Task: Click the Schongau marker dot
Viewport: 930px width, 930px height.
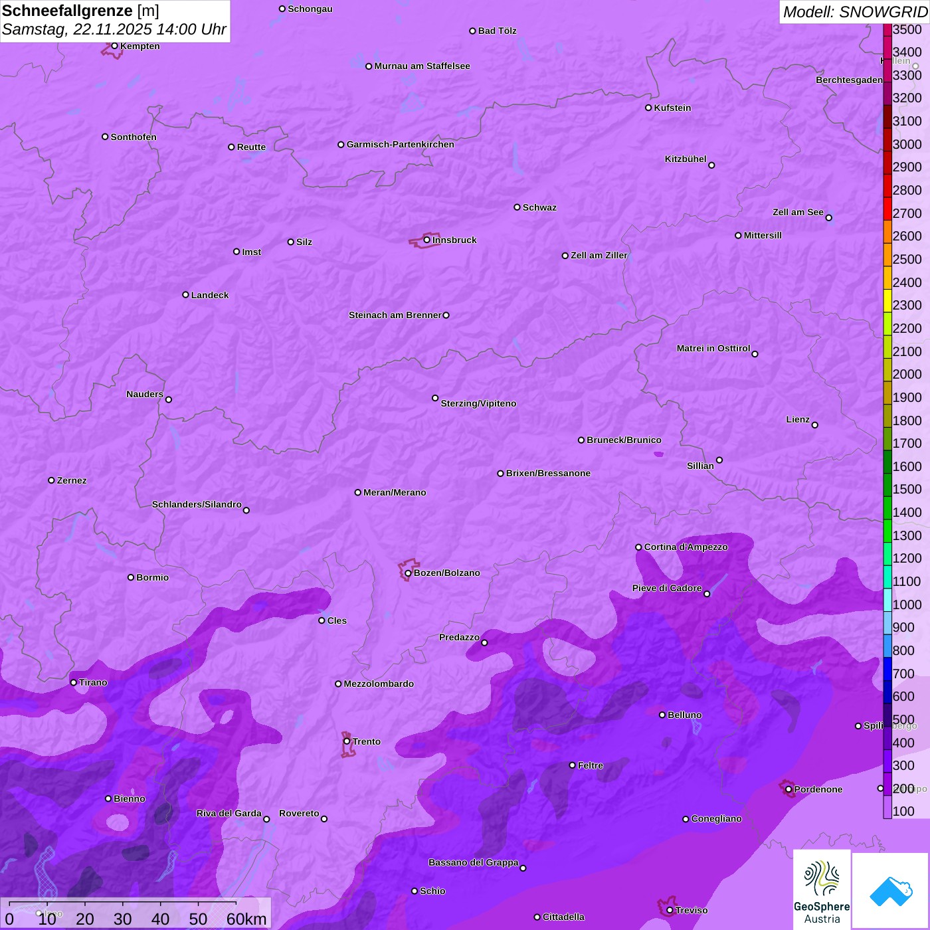Action: [x=282, y=9]
